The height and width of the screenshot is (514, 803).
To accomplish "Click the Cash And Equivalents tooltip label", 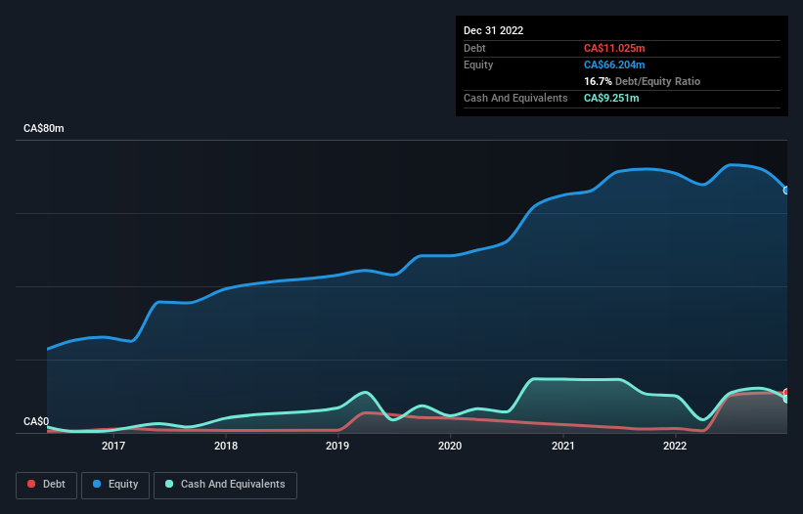I will (515, 98).
